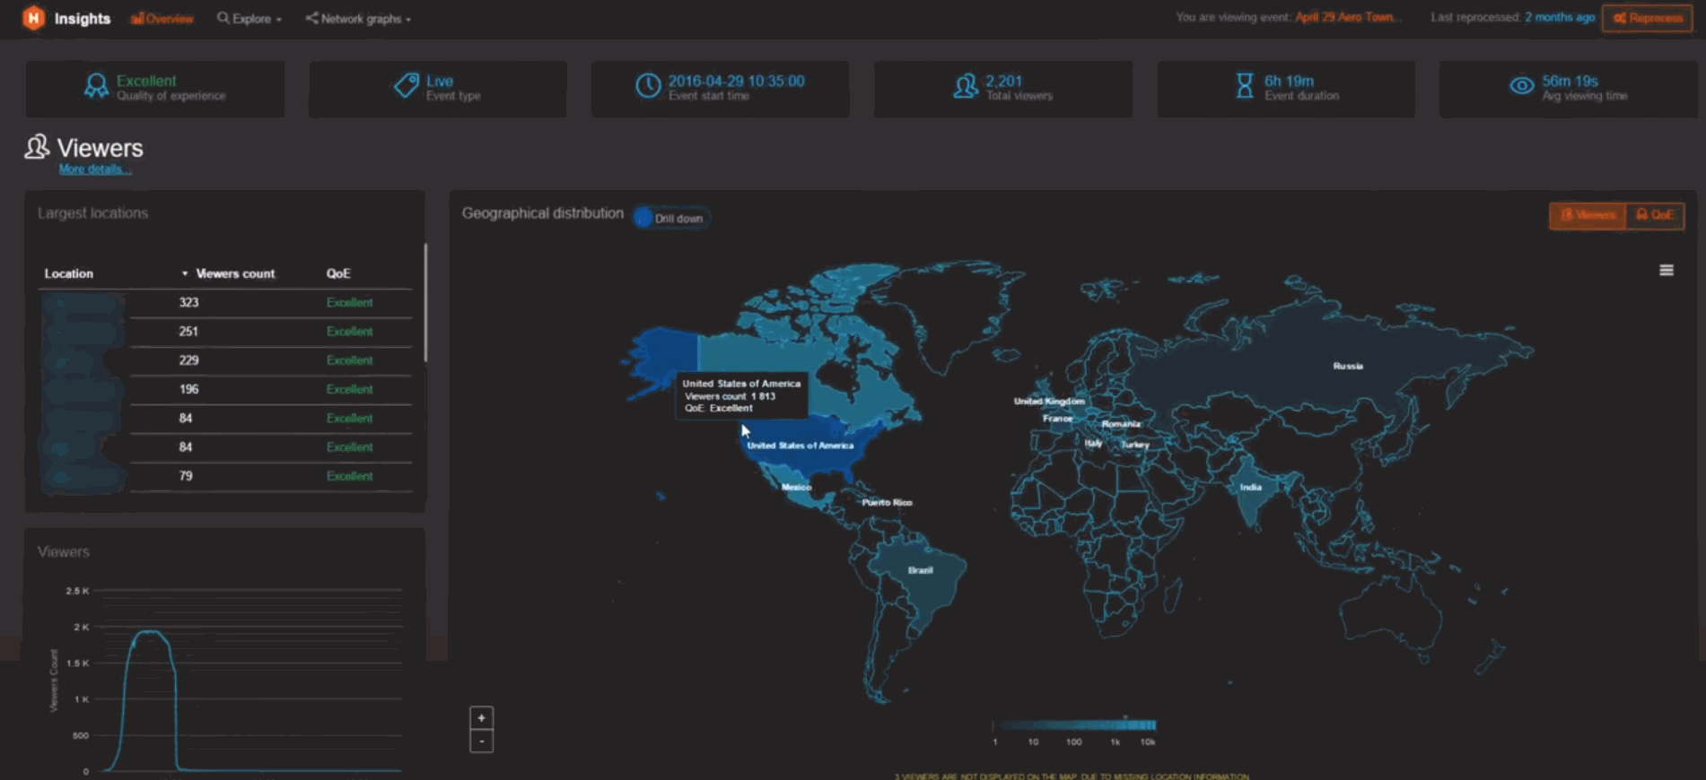This screenshot has height=780, width=1706.
Task: Switch map to QoE mode
Action: coord(1654,215)
